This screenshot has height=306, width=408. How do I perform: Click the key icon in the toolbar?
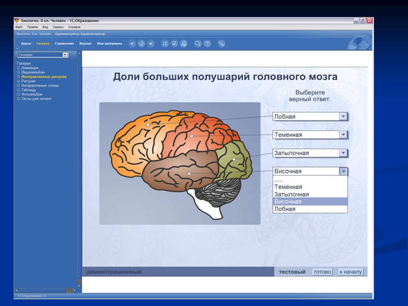coord(221,43)
